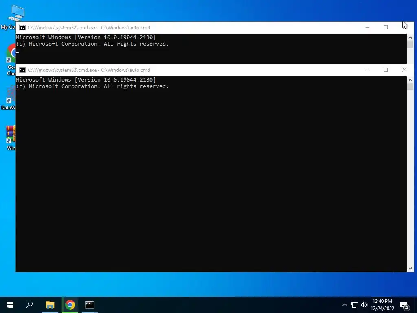Click version line in back cmd window
Image resolution: width=417 pixels, height=313 pixels.
(x=86, y=37)
